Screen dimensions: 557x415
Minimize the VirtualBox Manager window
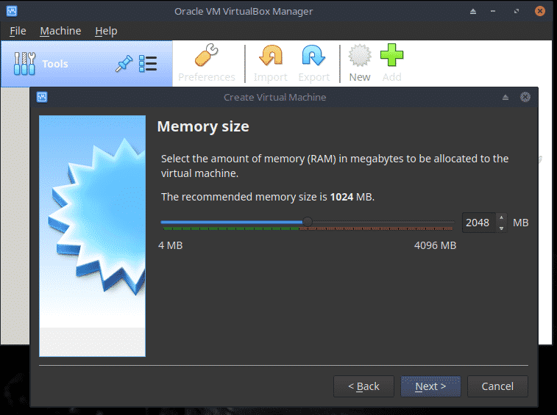(x=493, y=11)
